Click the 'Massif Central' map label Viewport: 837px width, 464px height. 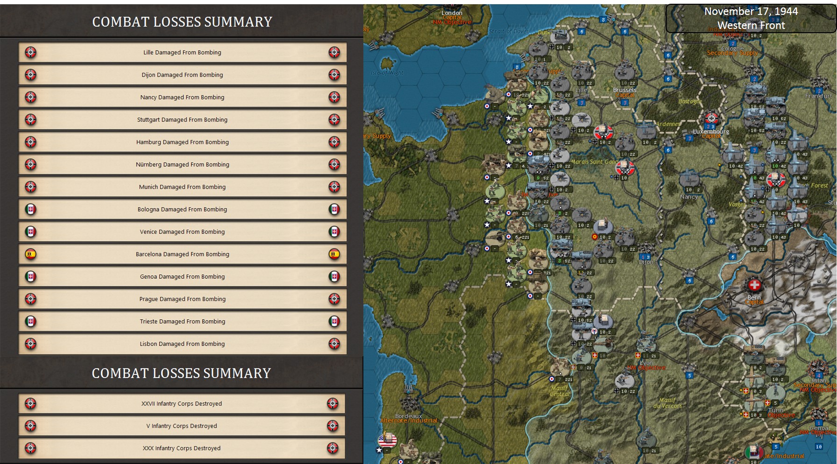click(559, 391)
